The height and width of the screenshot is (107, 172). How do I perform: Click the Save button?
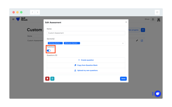click(x=123, y=79)
